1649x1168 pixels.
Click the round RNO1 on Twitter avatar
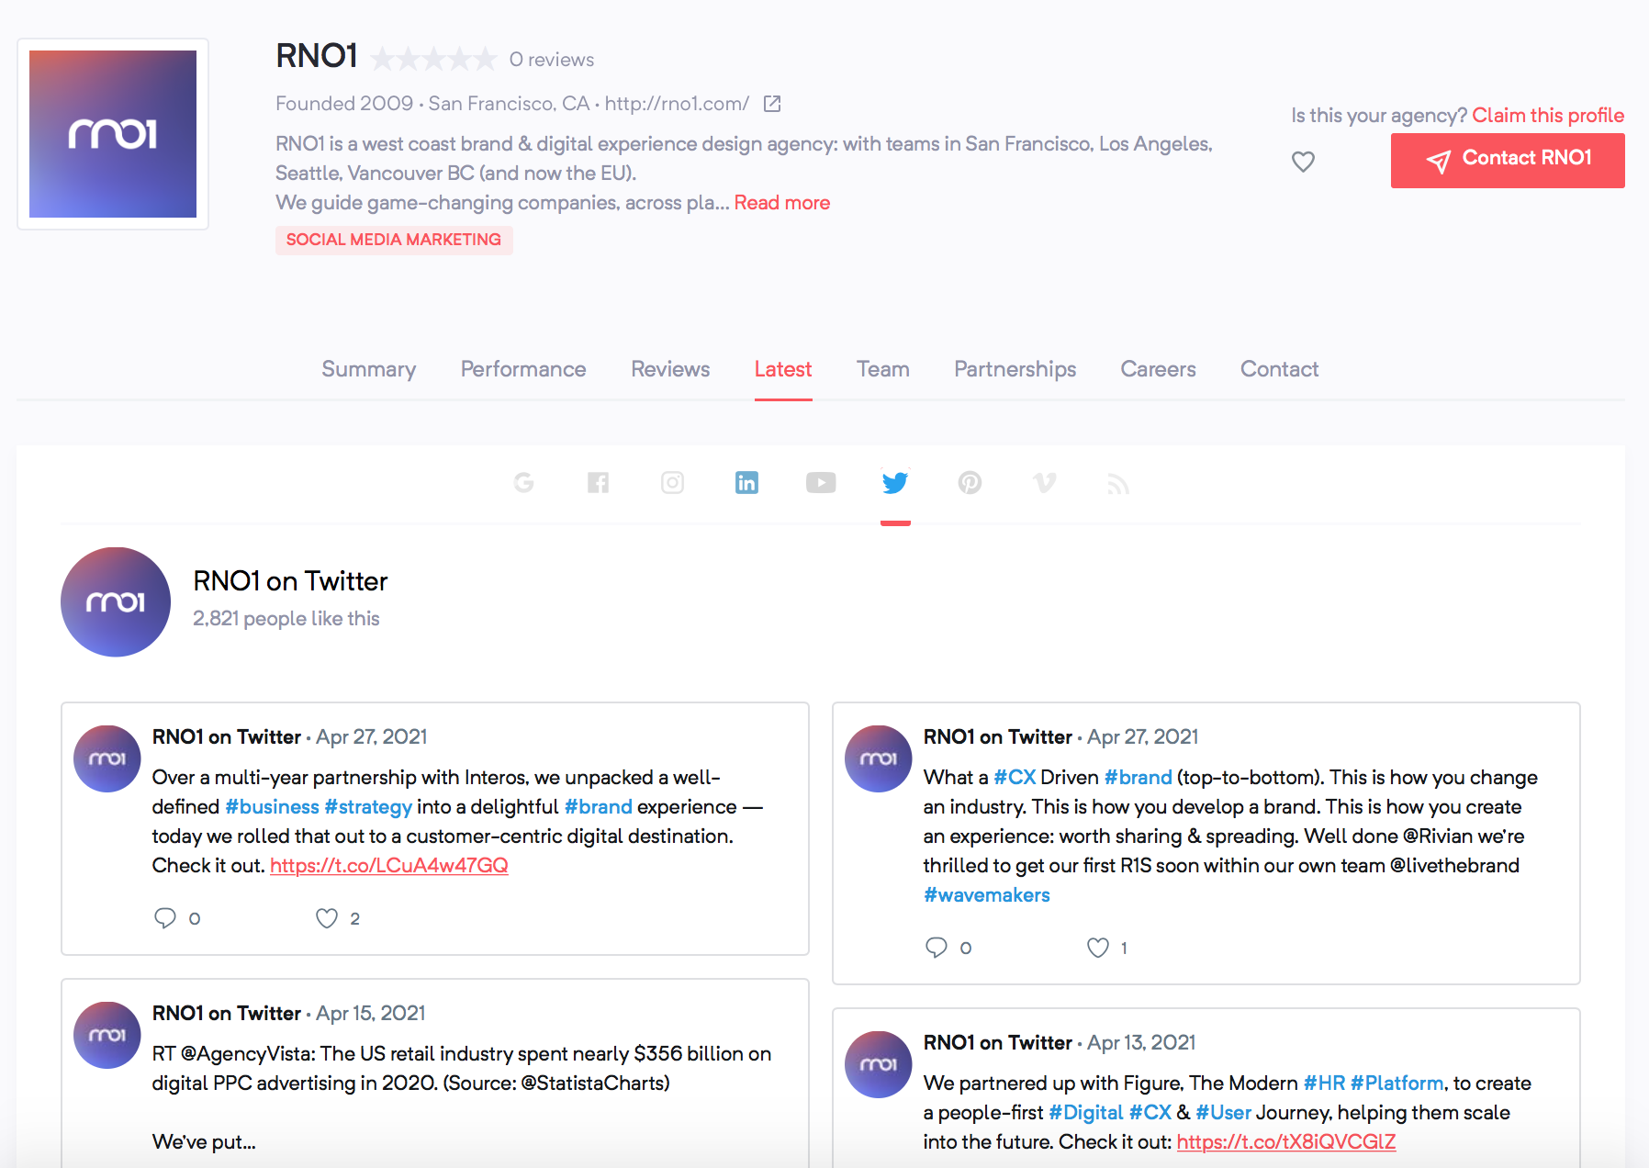pos(116,602)
